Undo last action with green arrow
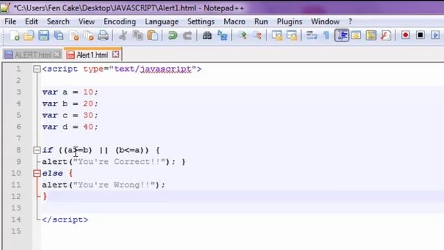The image size is (444, 250). (x=173, y=35)
